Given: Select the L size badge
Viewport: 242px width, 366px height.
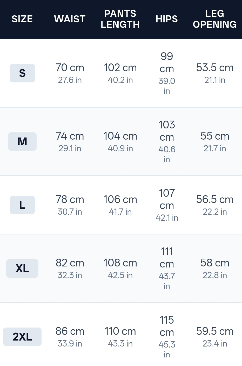Looking at the screenshot, I should (22, 205).
